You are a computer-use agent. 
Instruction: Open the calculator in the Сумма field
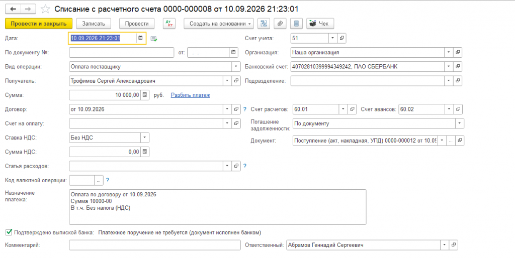tap(145, 95)
